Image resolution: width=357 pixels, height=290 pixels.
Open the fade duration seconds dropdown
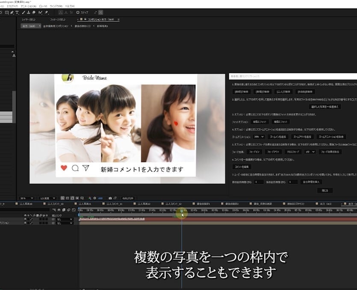tap(310, 151)
